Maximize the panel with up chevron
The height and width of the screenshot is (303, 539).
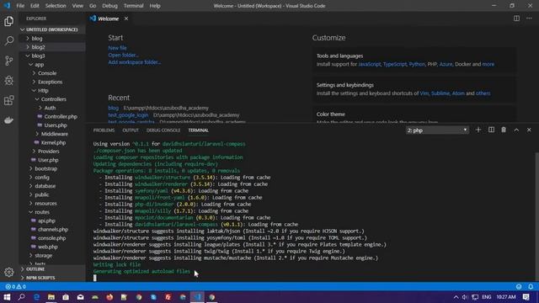pyautogui.click(x=516, y=130)
